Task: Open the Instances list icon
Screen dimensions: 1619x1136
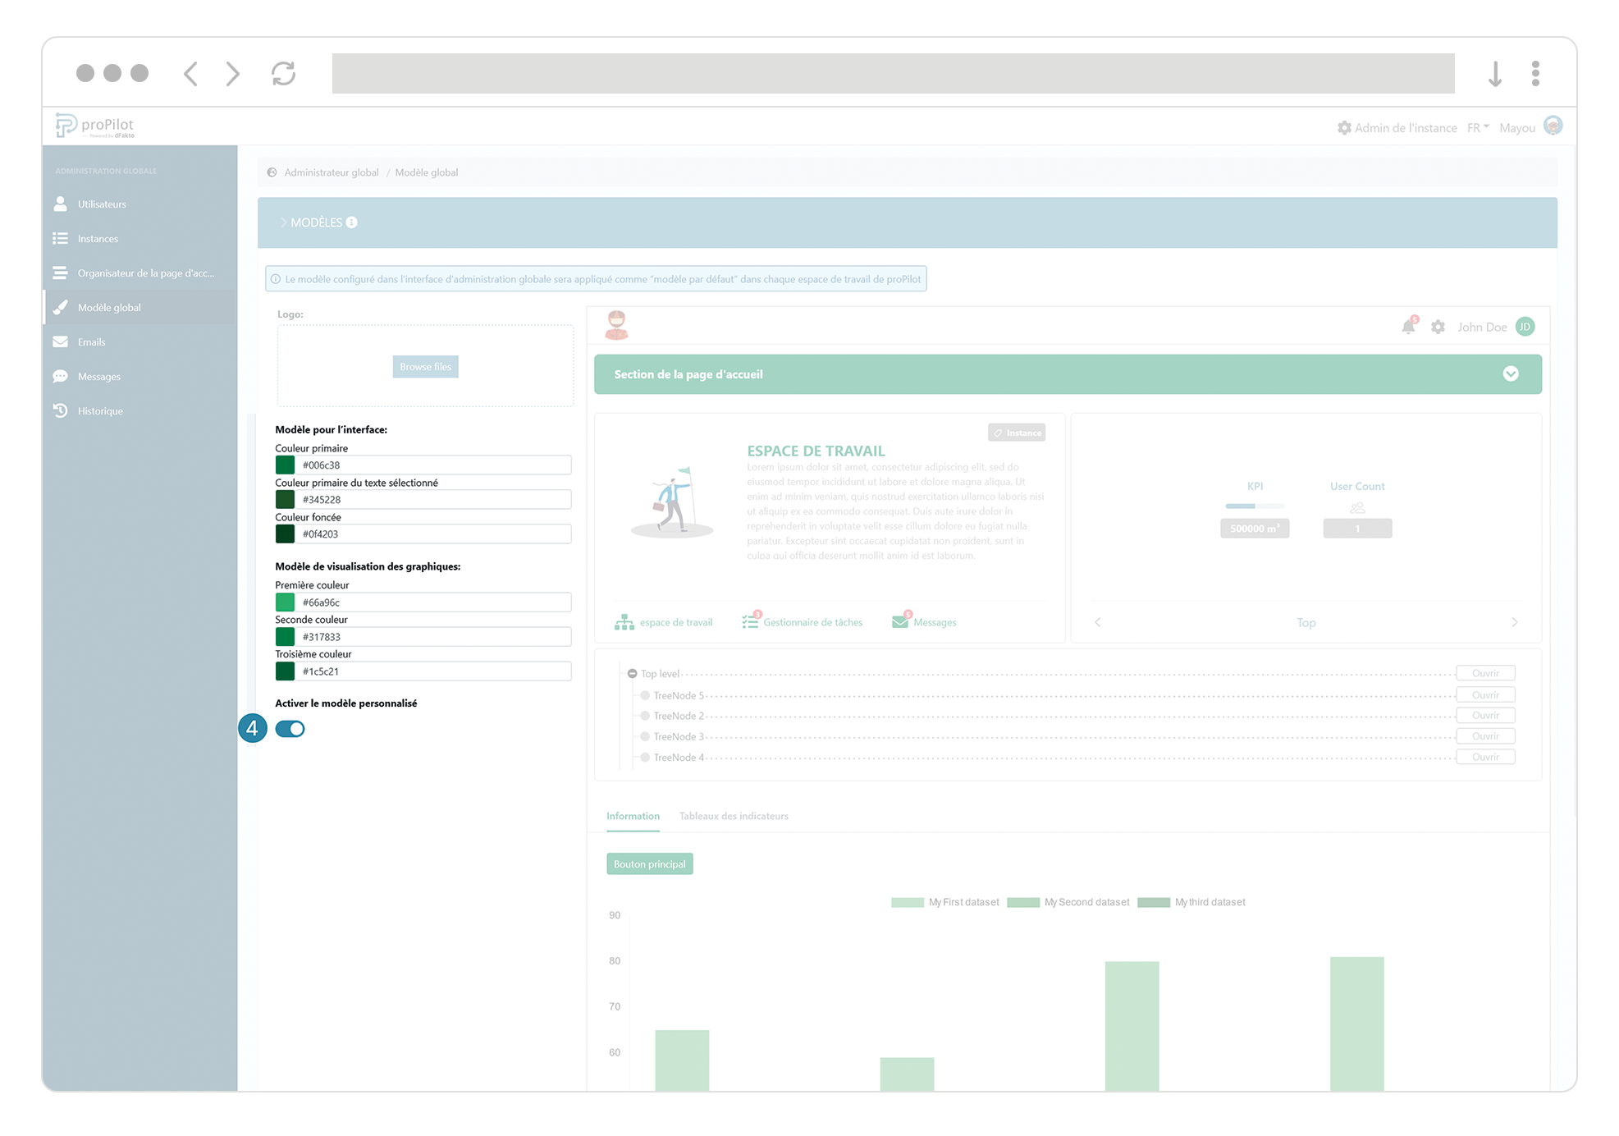Action: [x=60, y=238]
